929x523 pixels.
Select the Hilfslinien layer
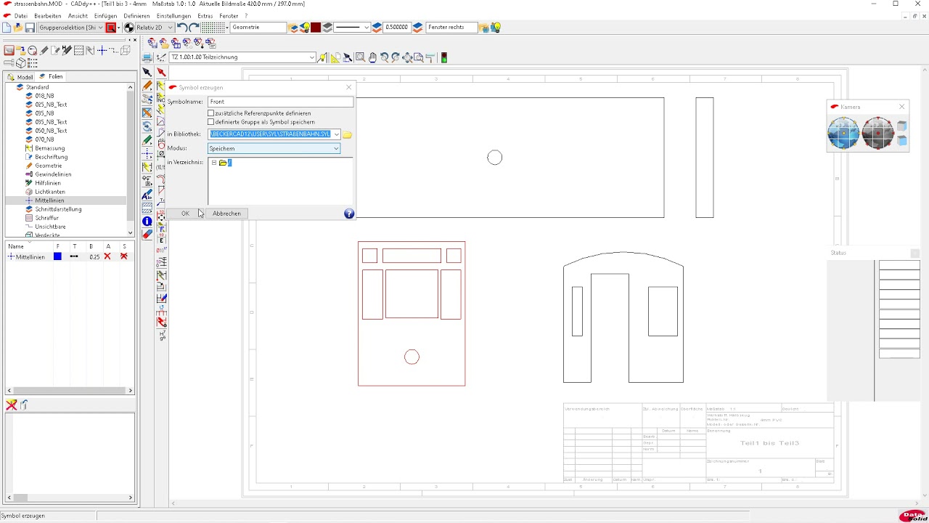48,183
